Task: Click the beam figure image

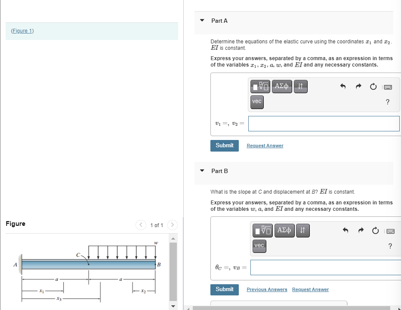Action: pos(87,271)
